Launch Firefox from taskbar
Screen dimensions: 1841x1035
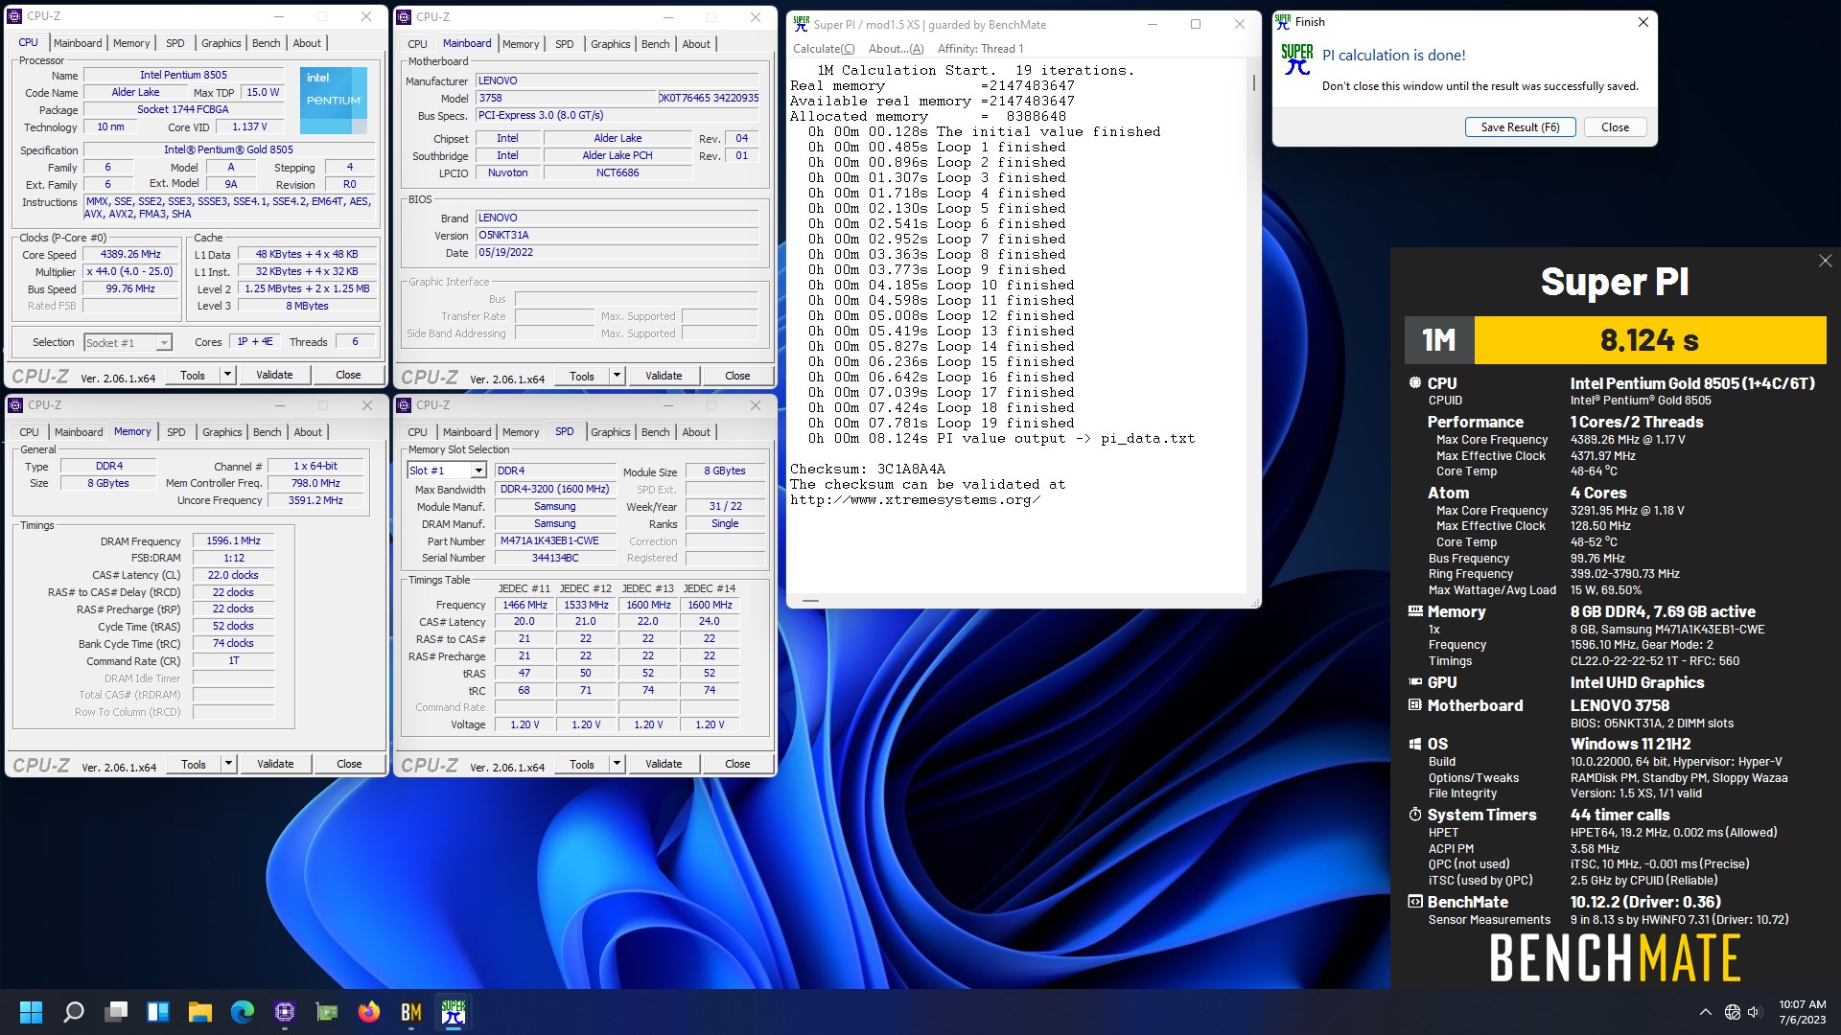pos(368,1012)
